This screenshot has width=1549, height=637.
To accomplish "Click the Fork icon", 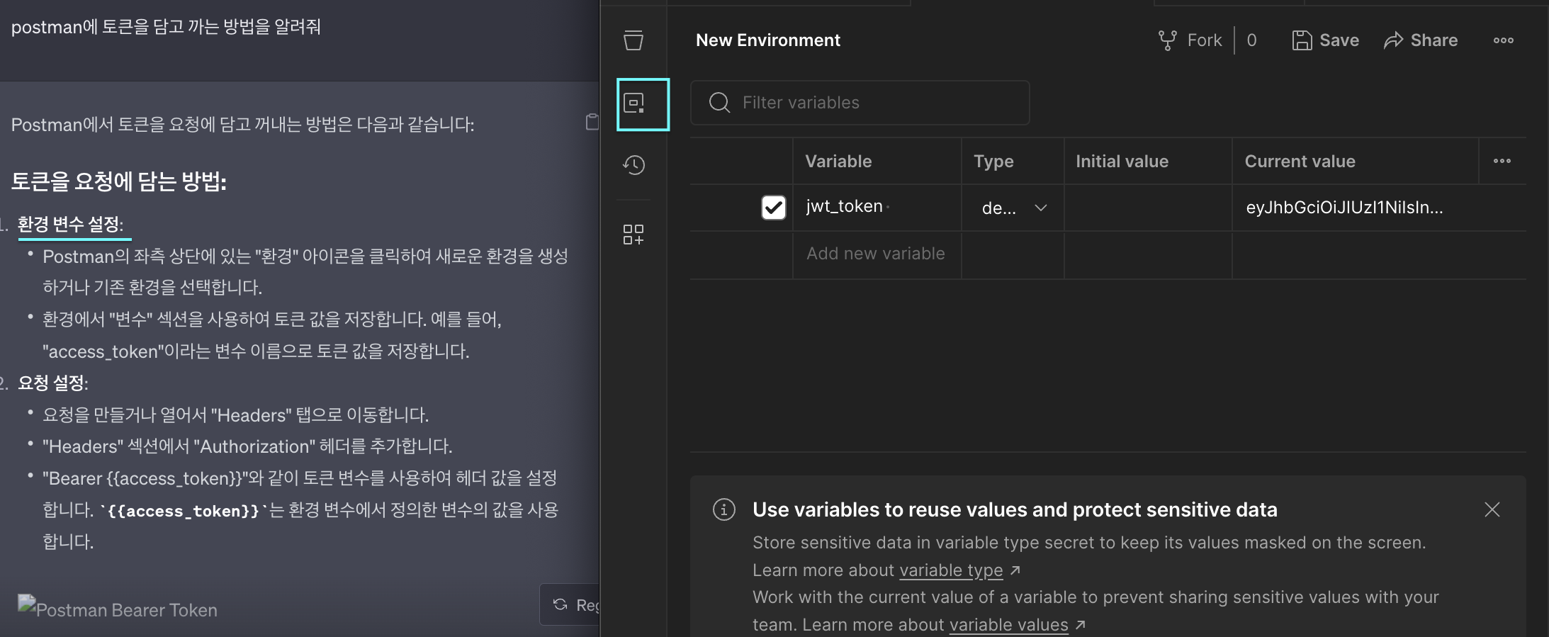I will point(1167,40).
